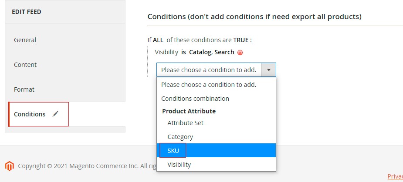Click the pencil edit icon beside Conditions

click(x=55, y=114)
